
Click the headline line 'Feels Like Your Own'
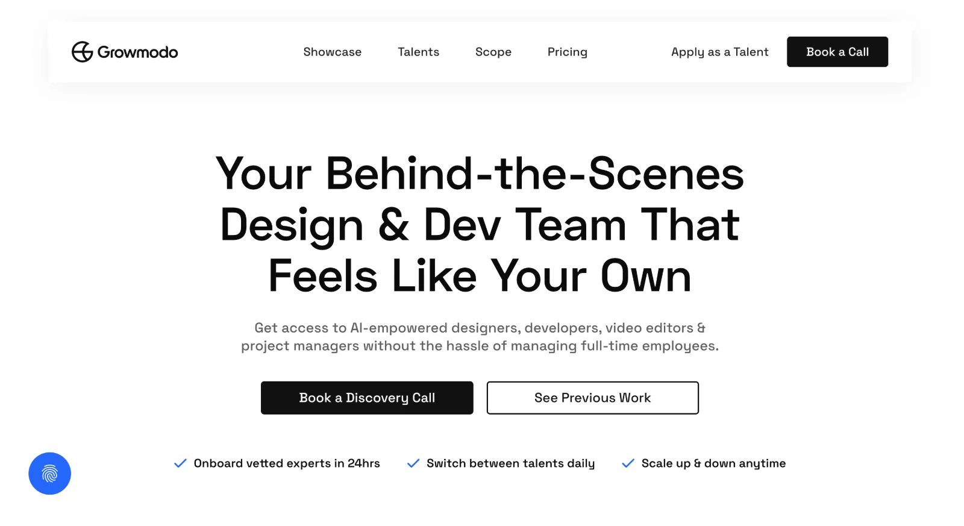(480, 276)
